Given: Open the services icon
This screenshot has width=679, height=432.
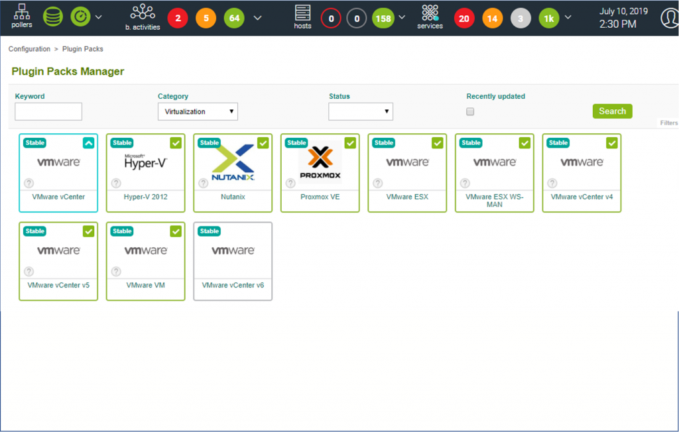Looking at the screenshot, I should (430, 17).
